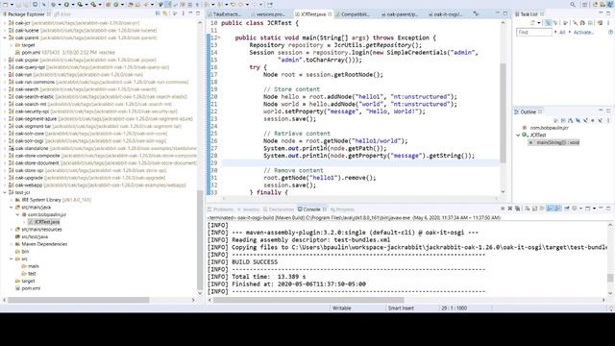Open the search magnifier in the top-right toolbar
Image resolution: width=615 pixels, height=346 pixels.
(573, 4)
